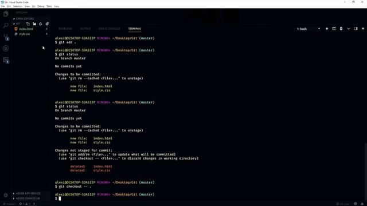The image size is (367, 206).
Task: Click the terminal prompt cursor line
Action: click(58, 199)
